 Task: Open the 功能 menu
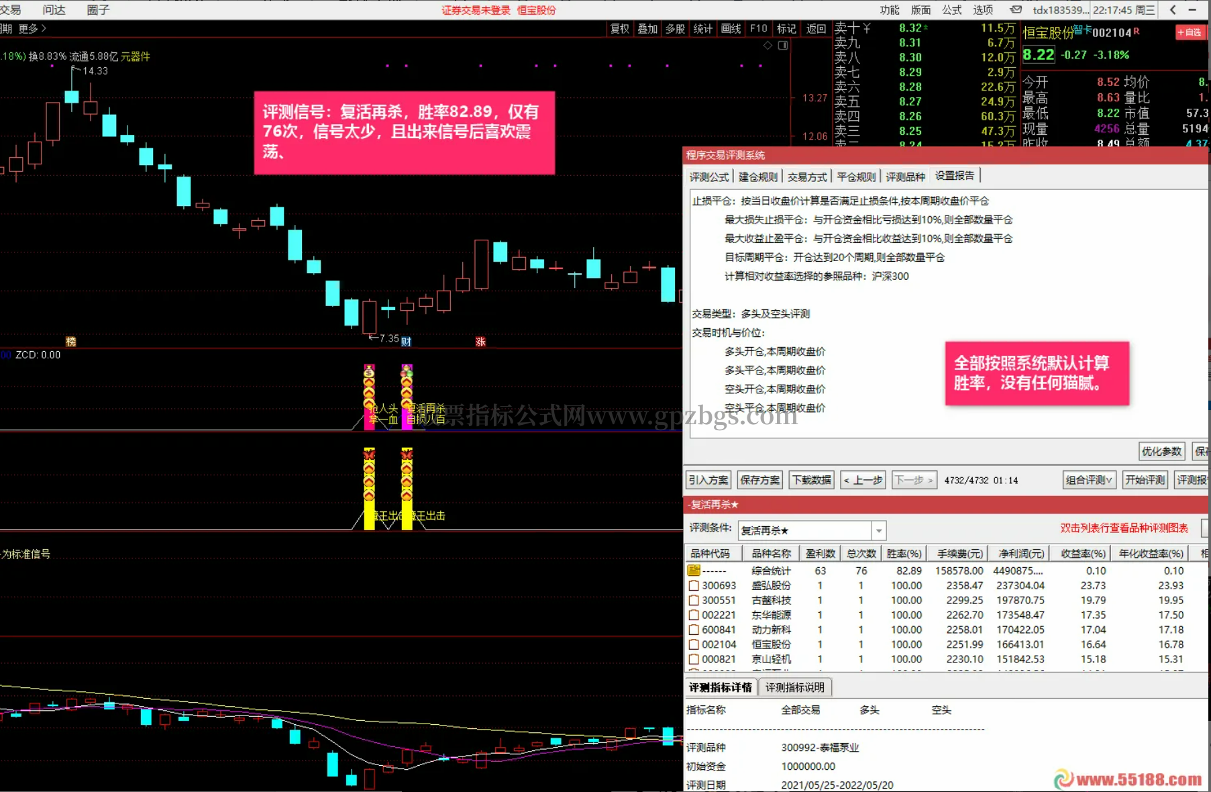(x=890, y=9)
